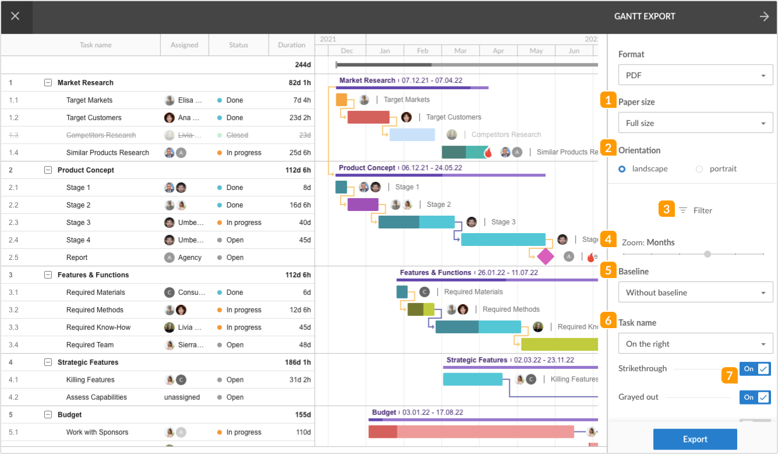778x454 pixels.
Task: Disable the Strikethrough toggle
Action: tap(755, 368)
